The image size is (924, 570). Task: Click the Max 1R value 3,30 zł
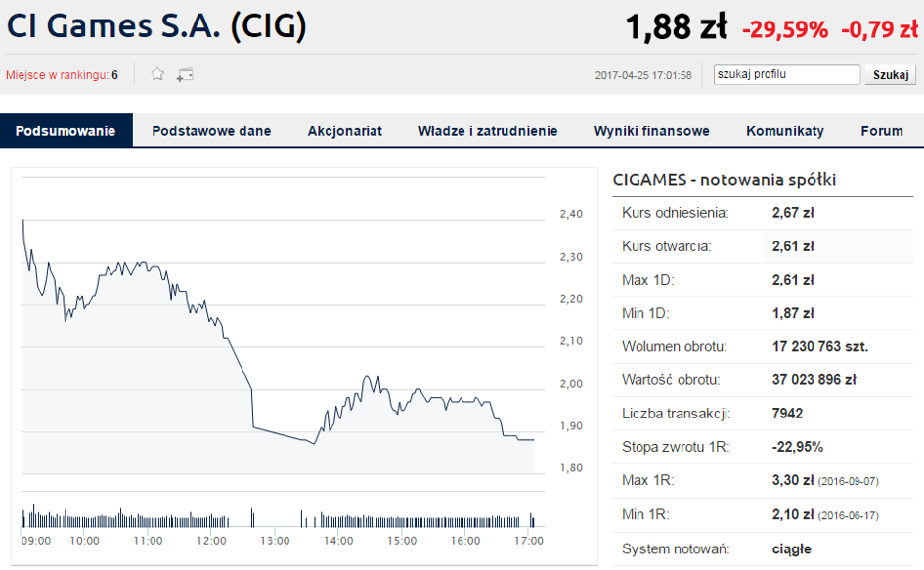point(793,480)
